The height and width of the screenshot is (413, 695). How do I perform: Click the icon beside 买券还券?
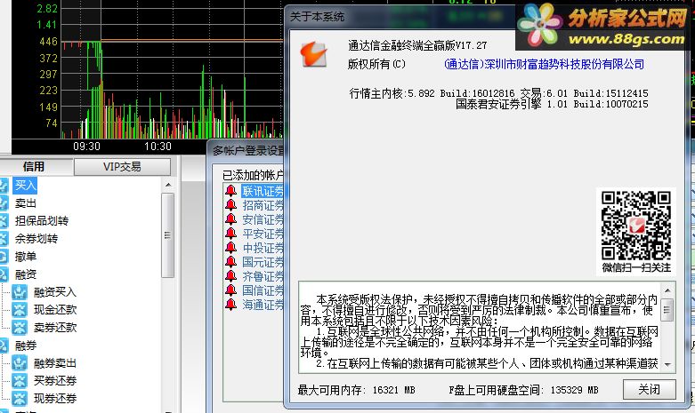pos(20,381)
